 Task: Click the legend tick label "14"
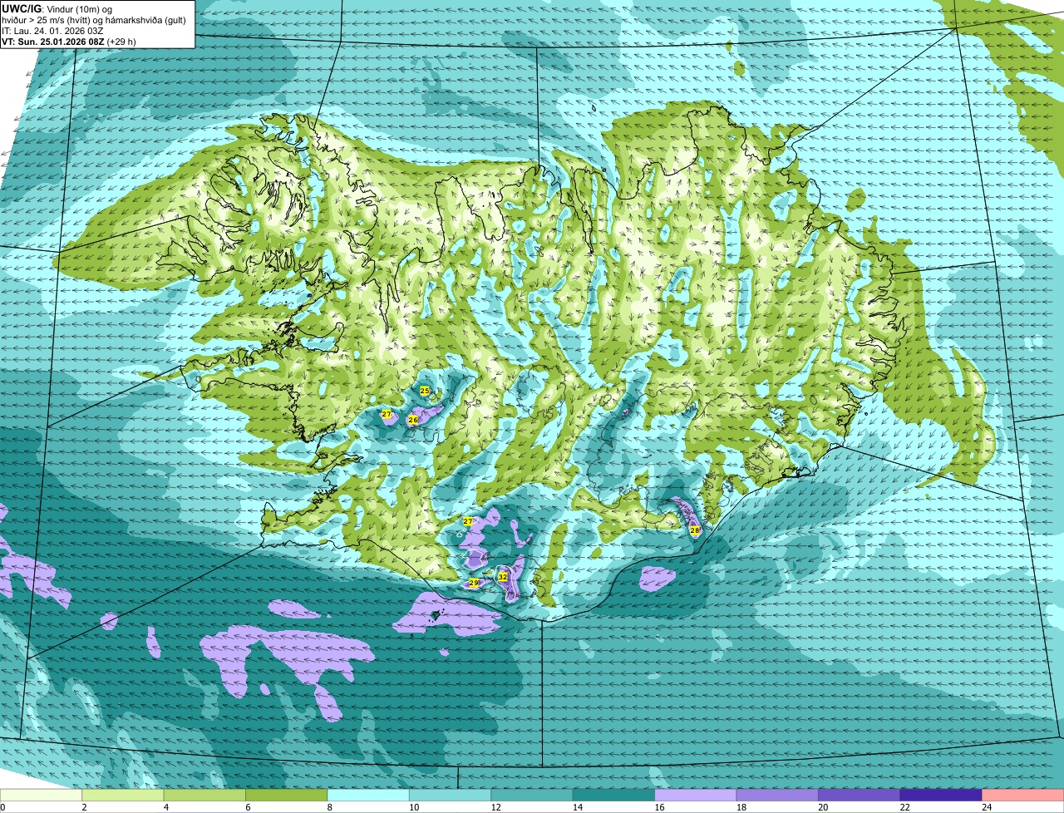click(577, 806)
